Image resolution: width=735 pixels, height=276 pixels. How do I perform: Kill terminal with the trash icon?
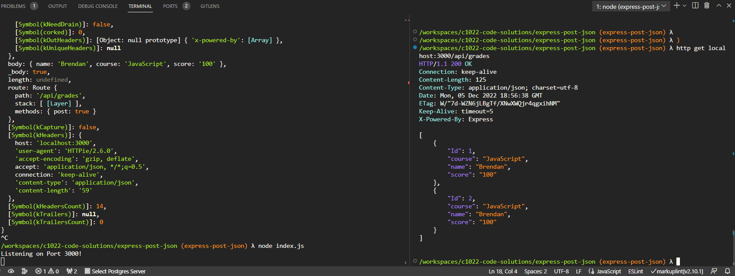[x=707, y=5]
